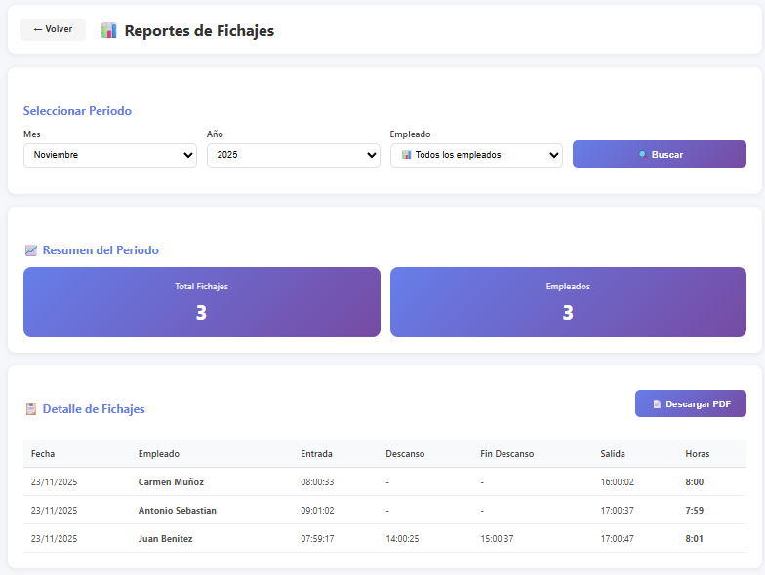This screenshot has width=765, height=575.
Task: Click the Empleado column header in table
Action: click(159, 454)
